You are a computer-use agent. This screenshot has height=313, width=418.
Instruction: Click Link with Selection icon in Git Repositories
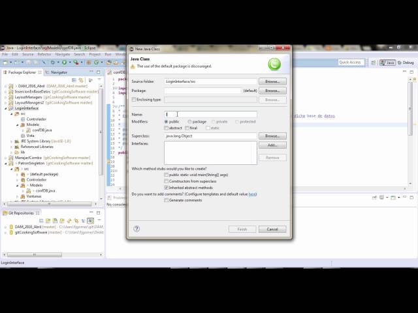click(76, 220)
